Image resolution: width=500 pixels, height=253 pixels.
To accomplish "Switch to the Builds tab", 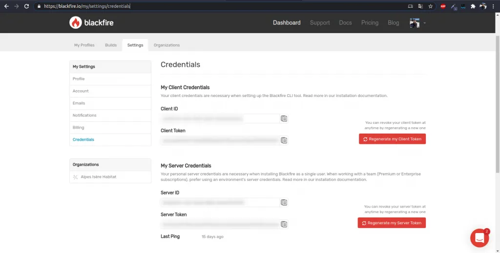I will (x=111, y=45).
